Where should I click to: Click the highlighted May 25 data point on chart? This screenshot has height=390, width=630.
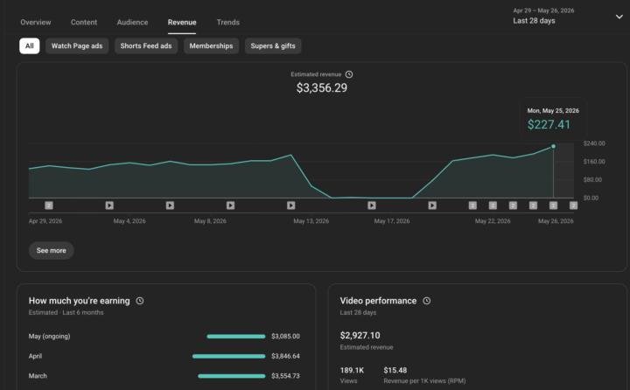coord(553,146)
